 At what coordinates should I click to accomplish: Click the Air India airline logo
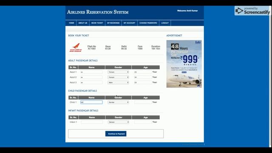tap(76, 48)
